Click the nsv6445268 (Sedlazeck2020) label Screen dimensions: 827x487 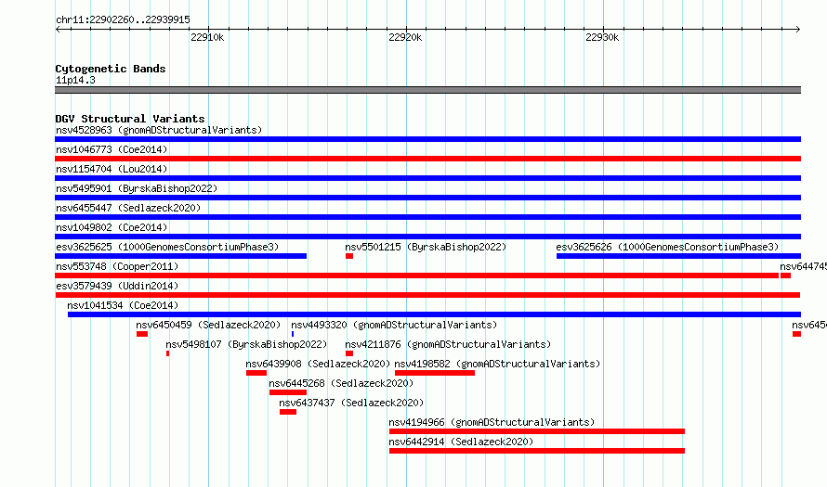tap(341, 383)
